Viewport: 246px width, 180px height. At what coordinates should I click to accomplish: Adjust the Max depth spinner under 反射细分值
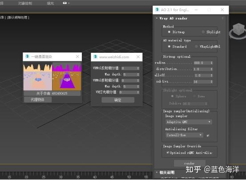[138, 75]
